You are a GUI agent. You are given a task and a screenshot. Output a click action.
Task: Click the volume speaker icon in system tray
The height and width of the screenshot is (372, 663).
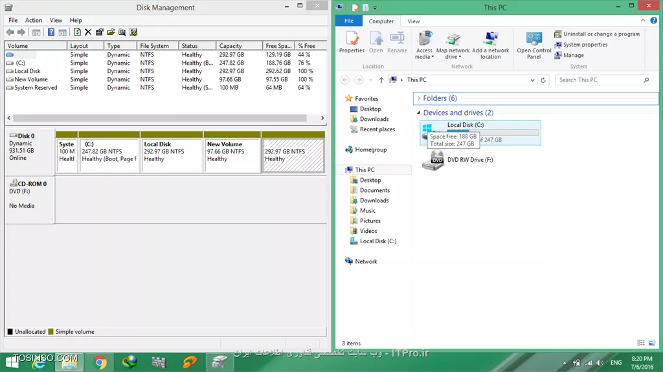point(600,363)
